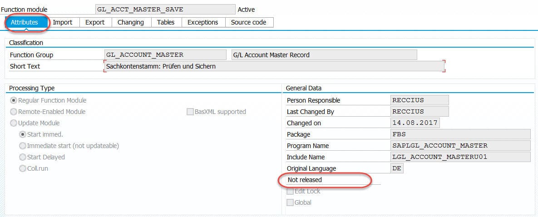Select the Update Module radio button
The width and height of the screenshot is (538, 217).
pos(14,123)
